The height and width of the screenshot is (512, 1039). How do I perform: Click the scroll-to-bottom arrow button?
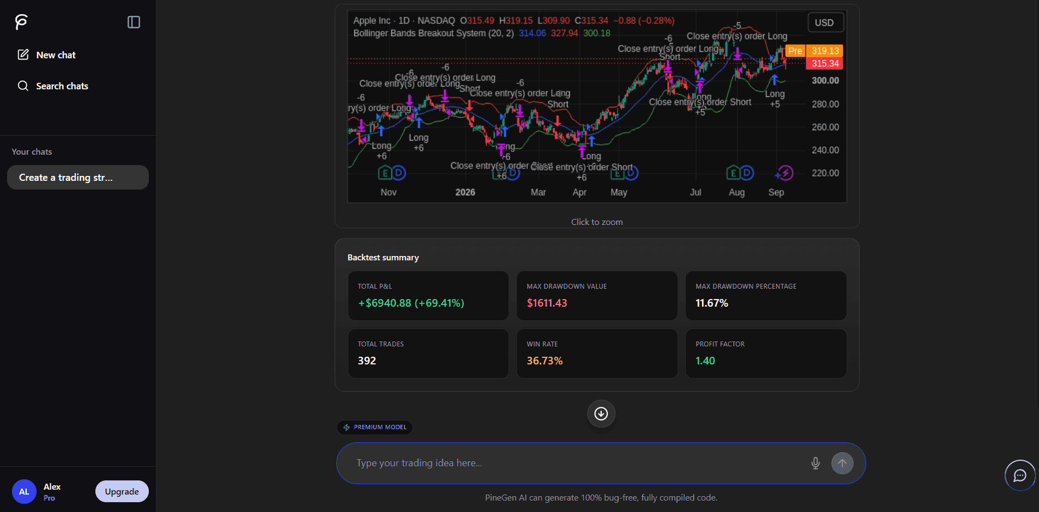click(601, 414)
